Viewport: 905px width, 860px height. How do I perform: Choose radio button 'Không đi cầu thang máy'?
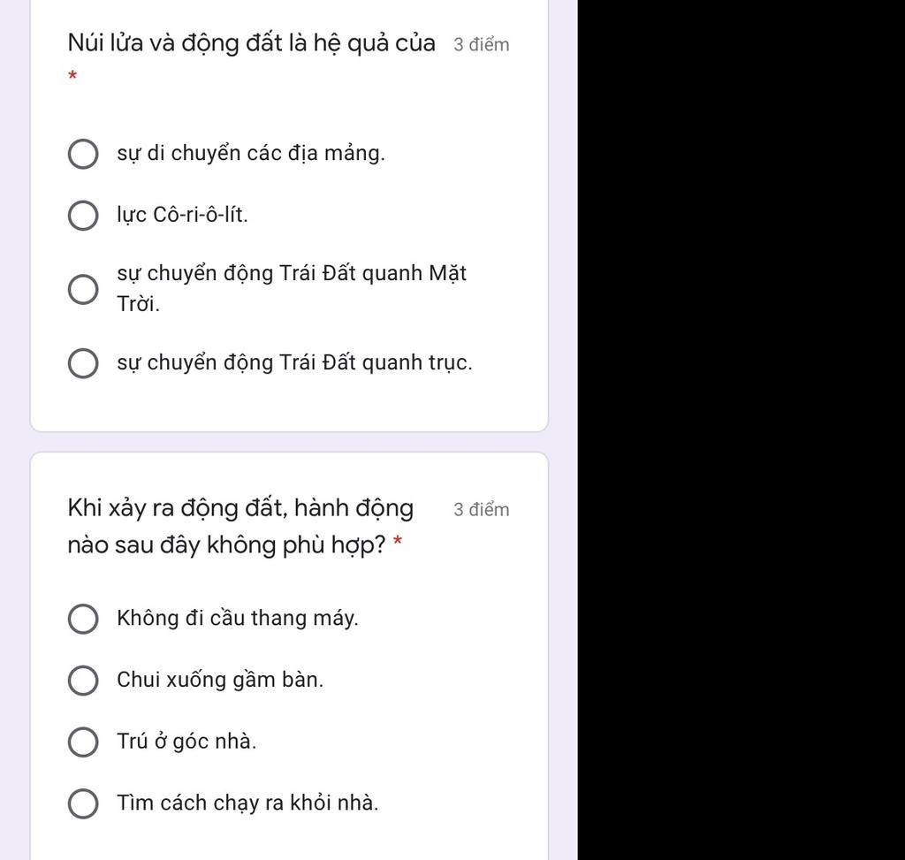pyautogui.click(x=83, y=620)
